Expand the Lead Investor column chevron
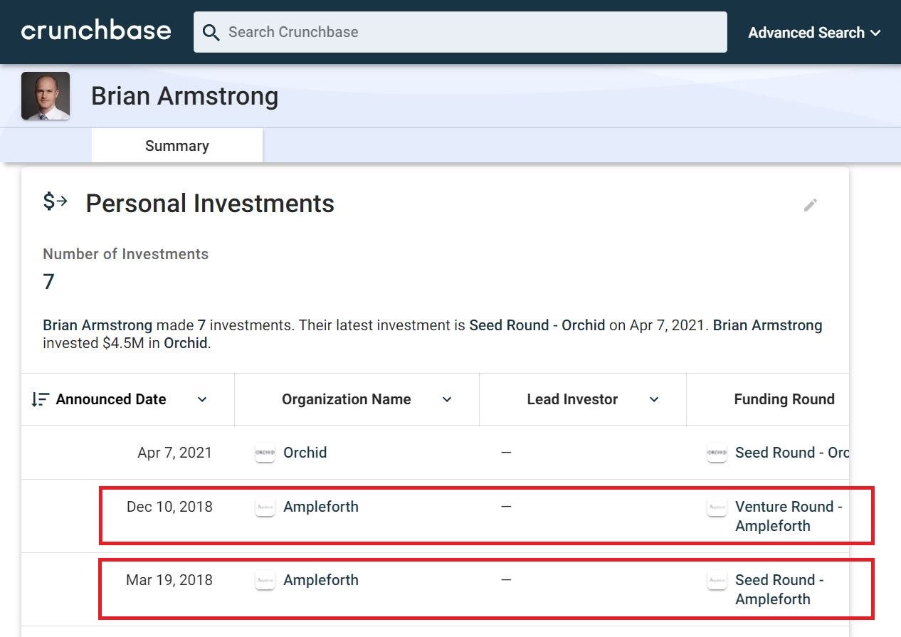Viewport: 901px width, 637px height. [x=654, y=399]
